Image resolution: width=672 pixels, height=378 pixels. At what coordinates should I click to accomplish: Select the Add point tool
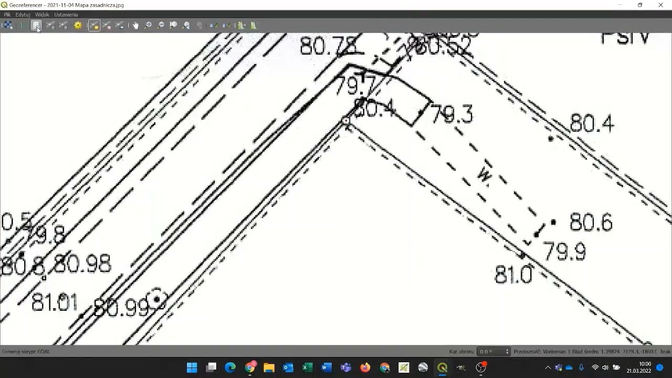[x=94, y=25]
